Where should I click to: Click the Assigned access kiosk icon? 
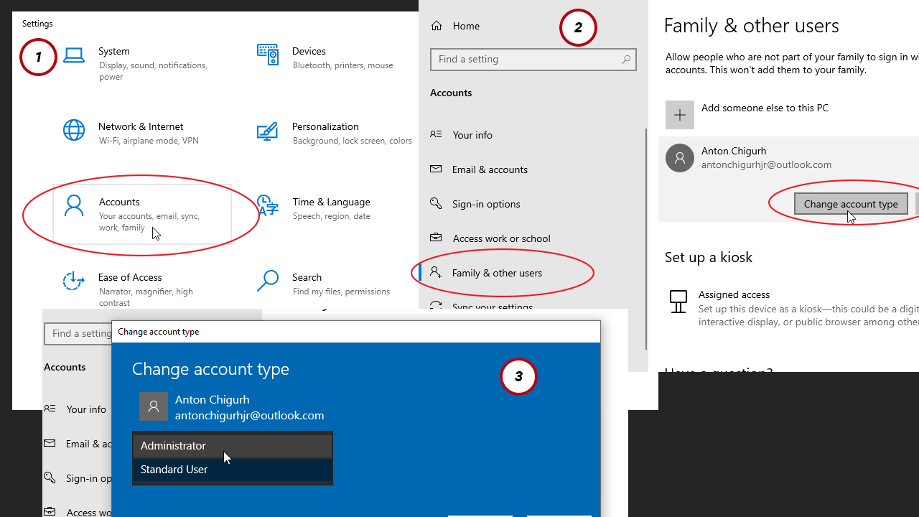[678, 302]
